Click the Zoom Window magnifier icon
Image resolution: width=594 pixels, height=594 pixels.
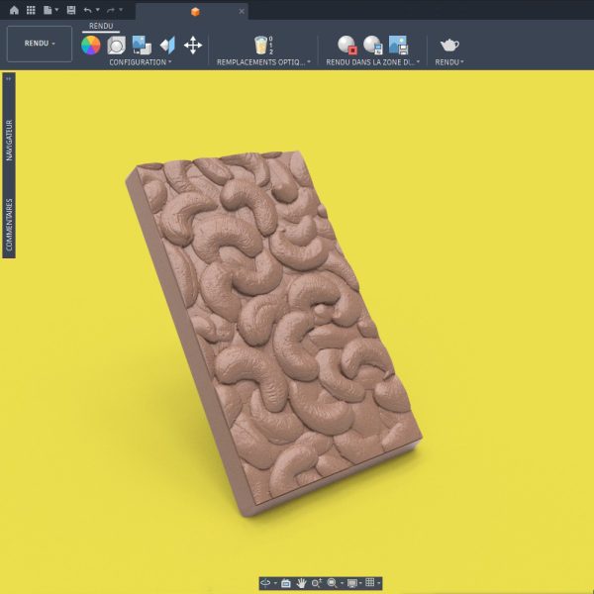[332, 583]
